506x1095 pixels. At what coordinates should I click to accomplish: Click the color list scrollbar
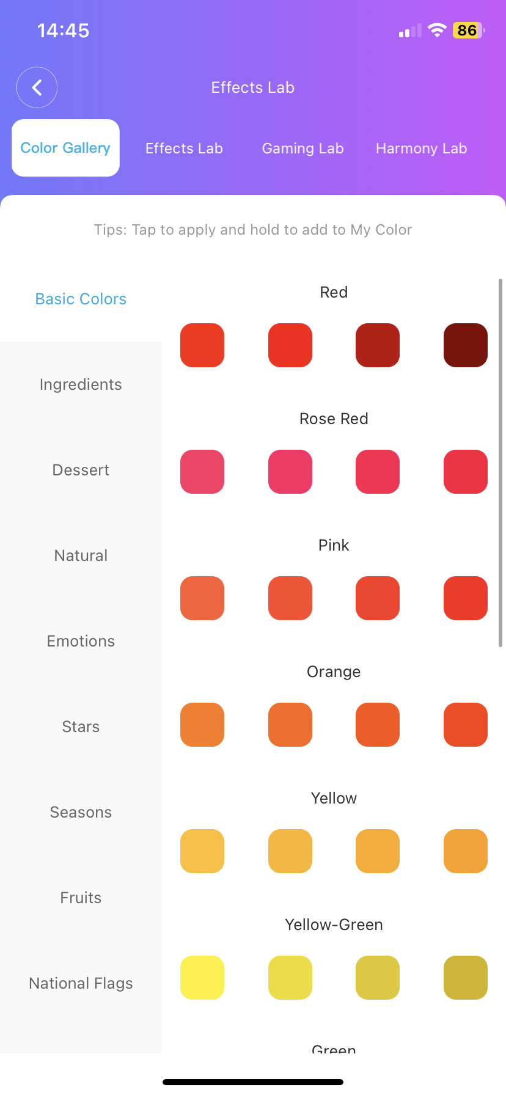[x=501, y=463]
